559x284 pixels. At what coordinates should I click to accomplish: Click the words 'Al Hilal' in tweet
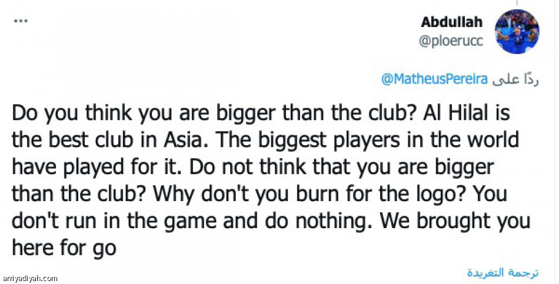click(x=454, y=113)
